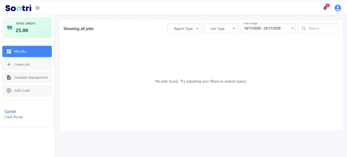Go to Create Job
The image size is (347, 157).
point(27,64)
